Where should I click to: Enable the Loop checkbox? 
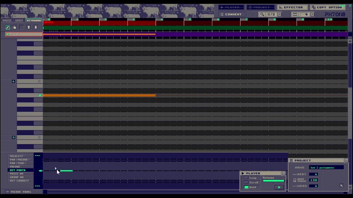pos(246,178)
